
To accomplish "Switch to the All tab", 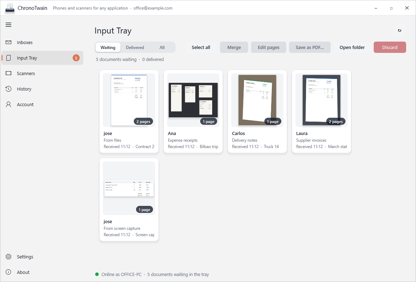I will 162,48.
